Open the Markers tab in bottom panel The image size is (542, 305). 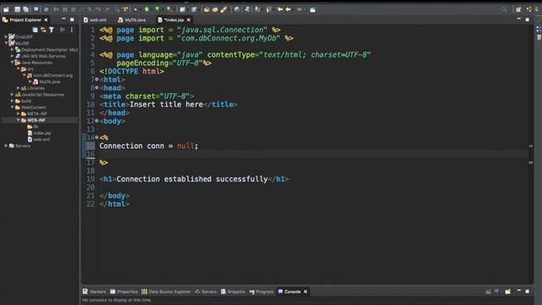click(94, 291)
